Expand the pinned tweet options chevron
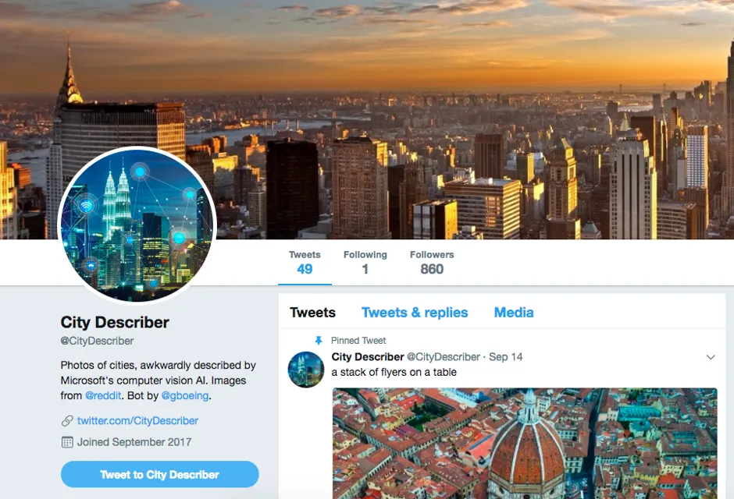Screen dimensions: 734x499 click(710, 357)
